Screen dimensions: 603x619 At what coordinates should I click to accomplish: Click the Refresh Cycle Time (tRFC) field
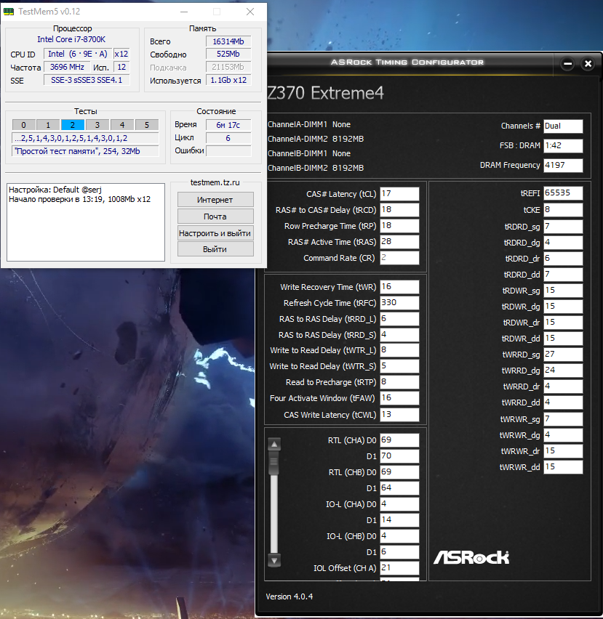tap(399, 303)
